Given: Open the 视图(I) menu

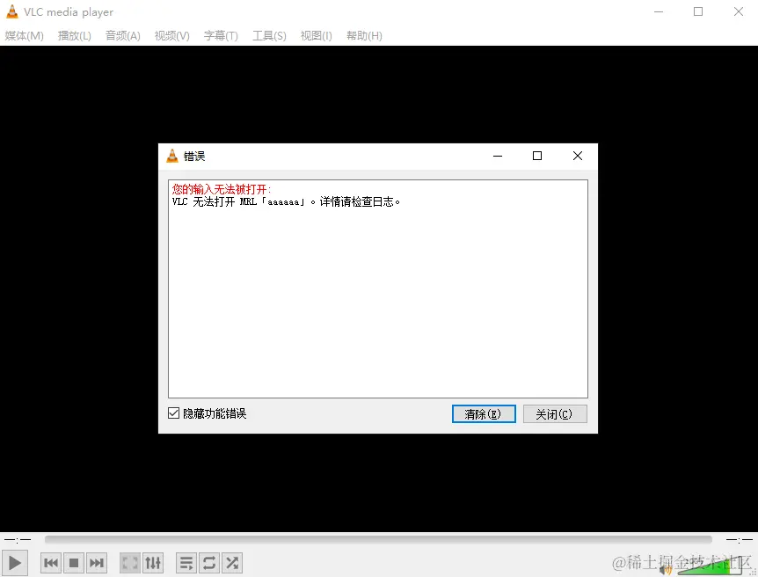Looking at the screenshot, I should (317, 36).
